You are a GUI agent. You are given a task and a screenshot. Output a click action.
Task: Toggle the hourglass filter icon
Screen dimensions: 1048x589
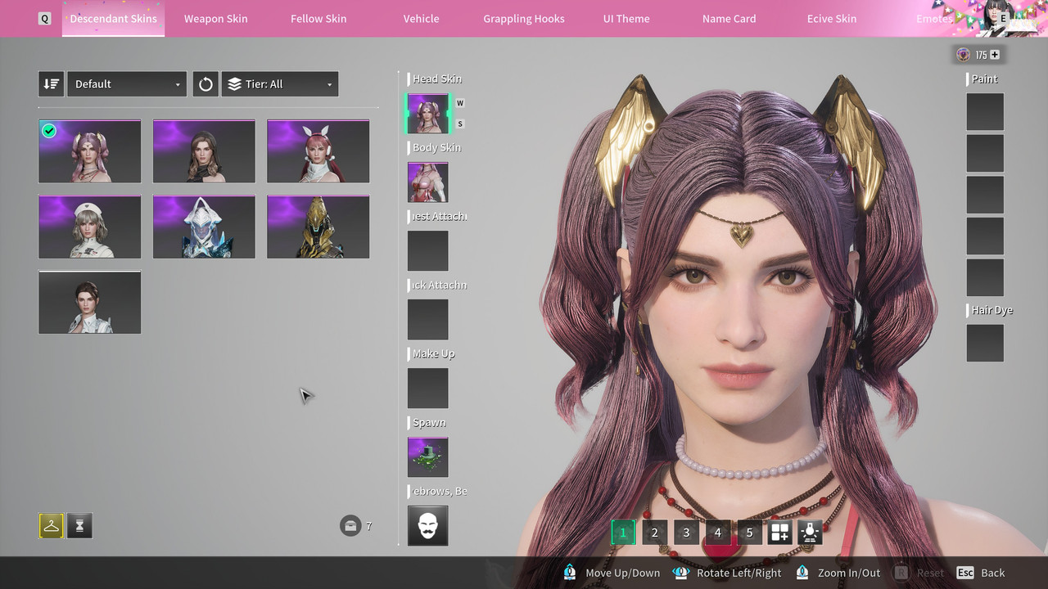80,526
